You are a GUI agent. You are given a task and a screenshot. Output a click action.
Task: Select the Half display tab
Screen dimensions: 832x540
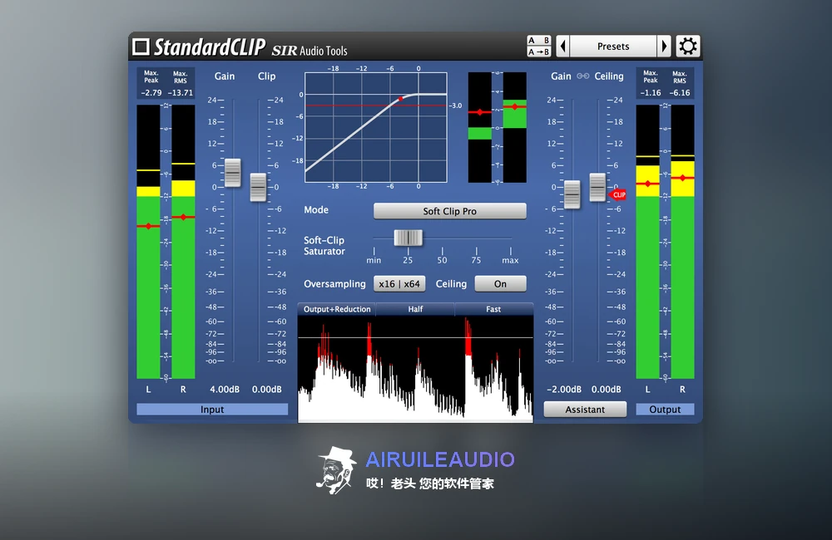[415, 309]
